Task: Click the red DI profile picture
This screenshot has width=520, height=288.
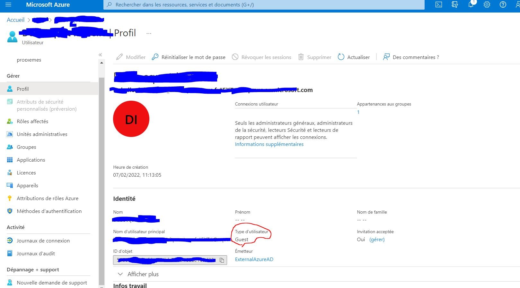Action: [131, 119]
